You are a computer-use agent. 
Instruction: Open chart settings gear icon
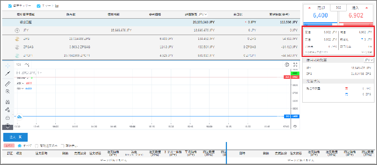pos(287,65)
